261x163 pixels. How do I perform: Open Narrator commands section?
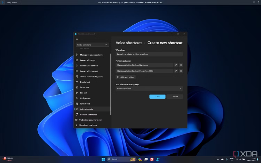[92, 115]
